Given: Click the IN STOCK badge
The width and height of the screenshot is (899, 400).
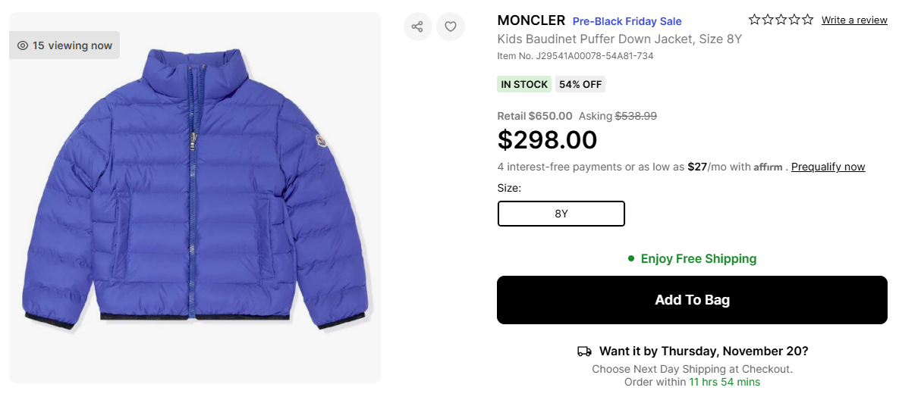Looking at the screenshot, I should click(x=524, y=84).
